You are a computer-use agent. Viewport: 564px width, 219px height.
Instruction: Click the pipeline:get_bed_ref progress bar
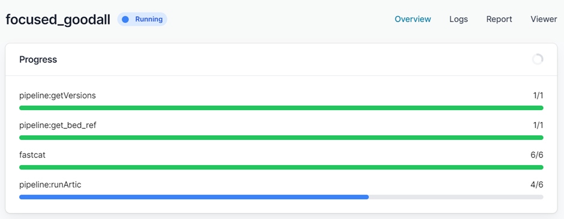click(x=281, y=138)
